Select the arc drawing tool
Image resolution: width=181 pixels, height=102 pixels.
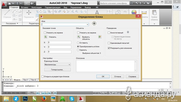tap(14, 11)
